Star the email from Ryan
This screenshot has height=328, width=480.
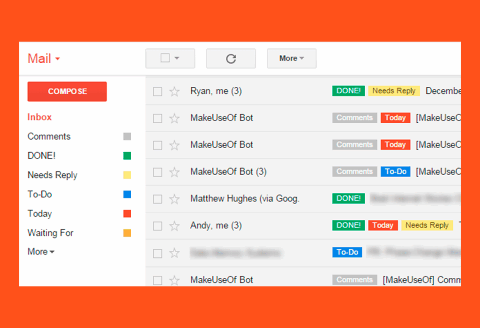click(174, 91)
